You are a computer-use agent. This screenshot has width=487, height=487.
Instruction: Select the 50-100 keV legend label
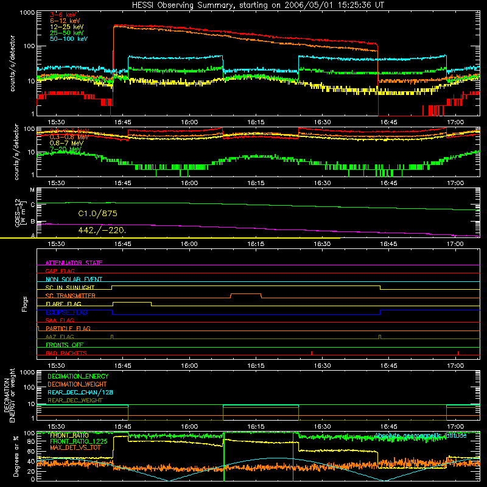click(x=69, y=39)
